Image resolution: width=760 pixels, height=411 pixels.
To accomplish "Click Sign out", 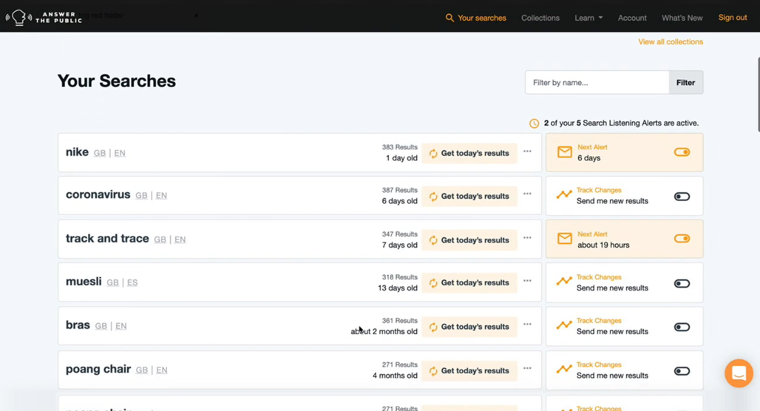I will coord(733,18).
